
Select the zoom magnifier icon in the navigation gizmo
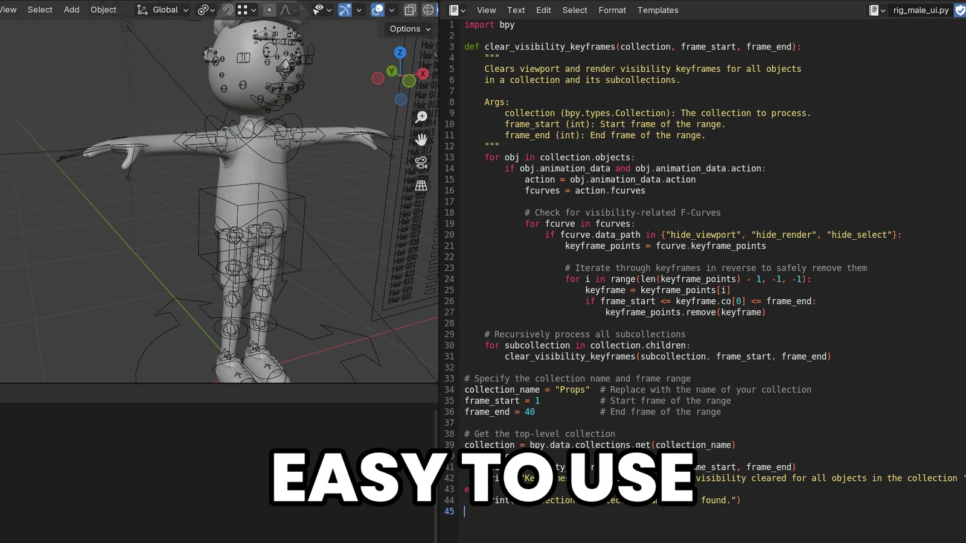tap(420, 116)
